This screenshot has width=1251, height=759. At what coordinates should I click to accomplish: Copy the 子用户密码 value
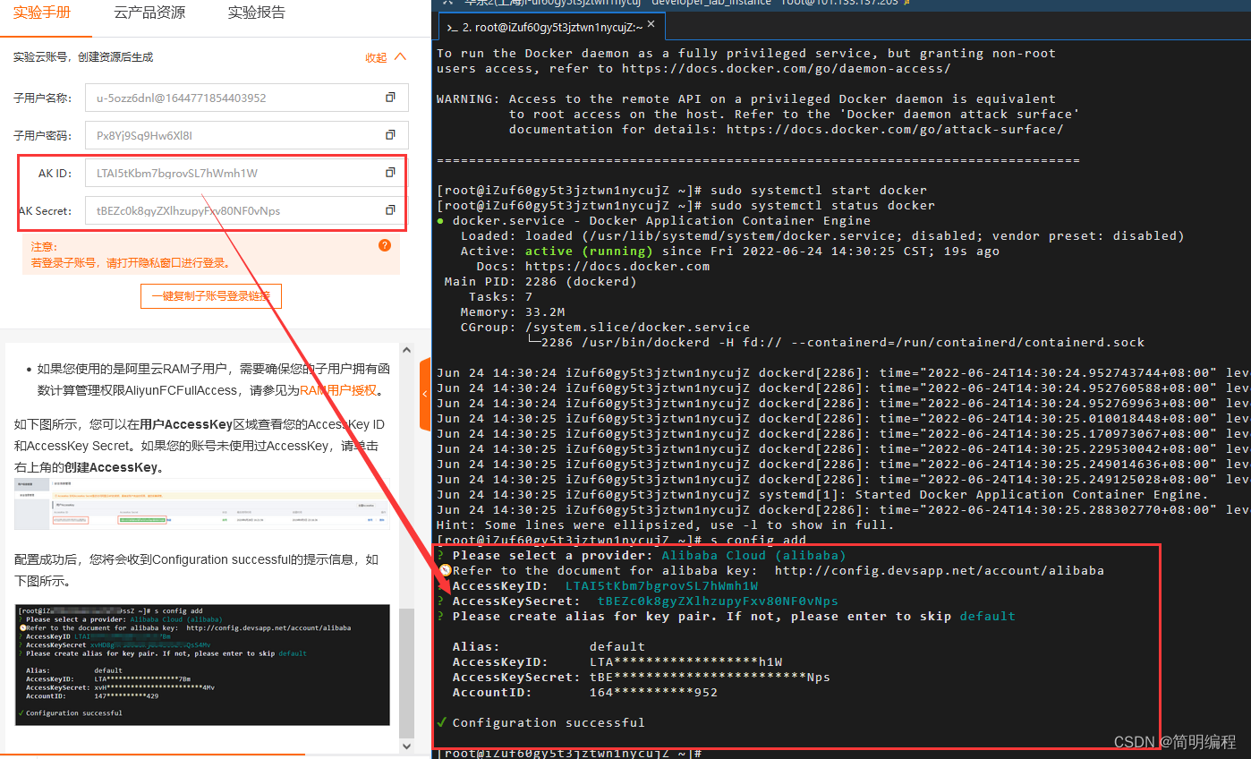(390, 135)
